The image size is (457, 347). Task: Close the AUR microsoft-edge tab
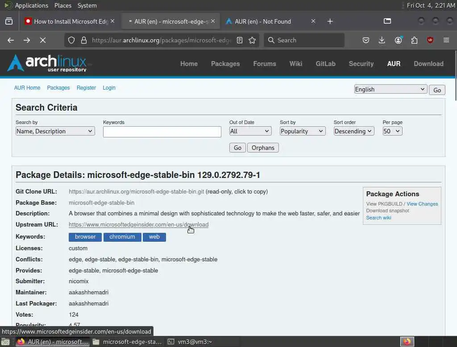click(x=213, y=21)
